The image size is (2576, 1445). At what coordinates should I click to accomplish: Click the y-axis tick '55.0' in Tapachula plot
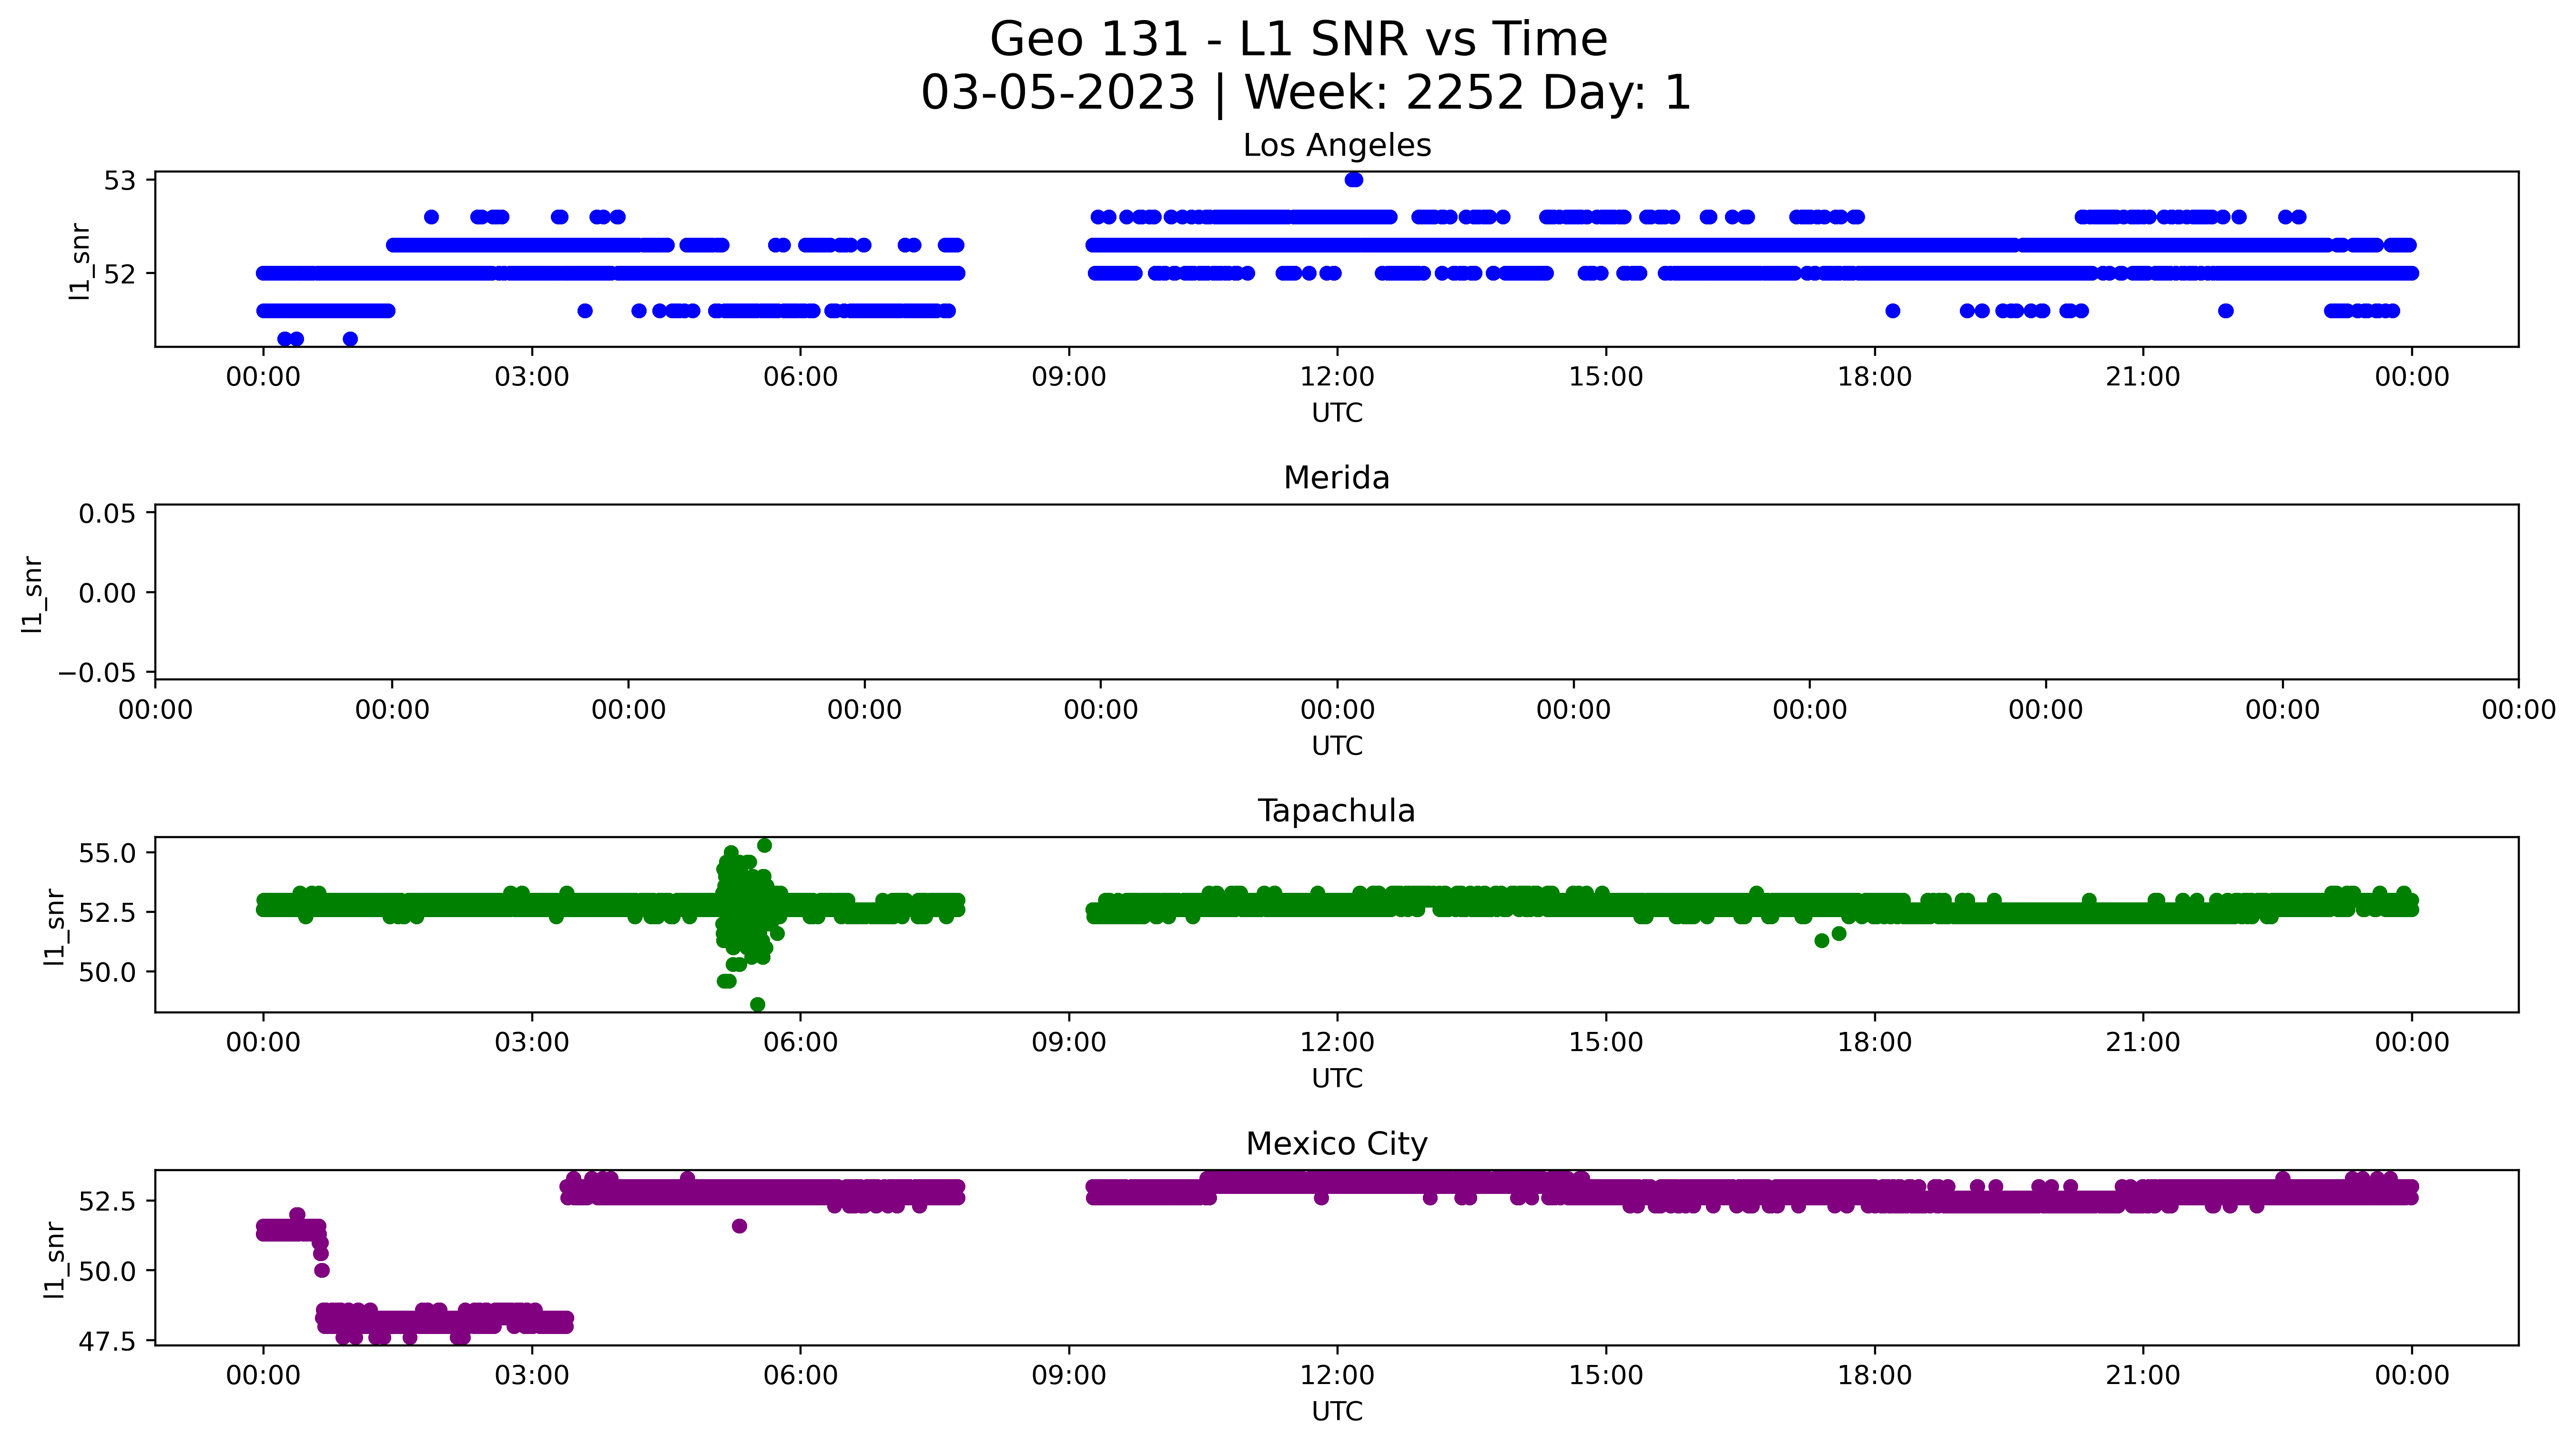108,853
